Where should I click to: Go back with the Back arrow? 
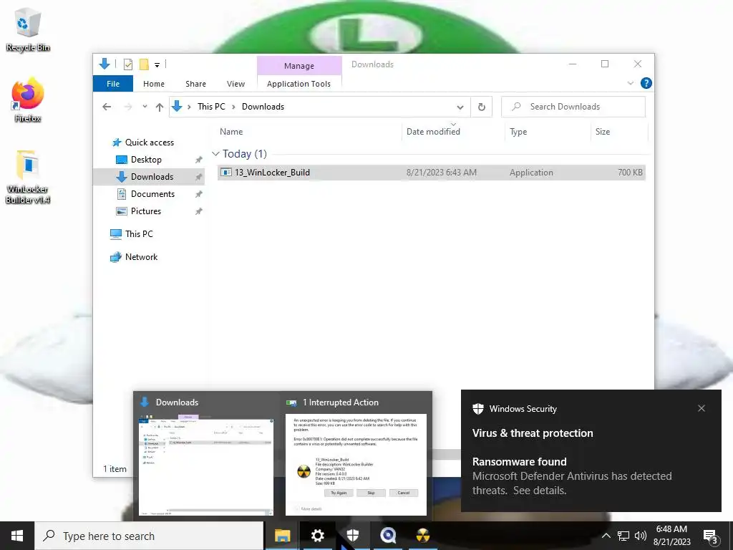pyautogui.click(x=107, y=107)
